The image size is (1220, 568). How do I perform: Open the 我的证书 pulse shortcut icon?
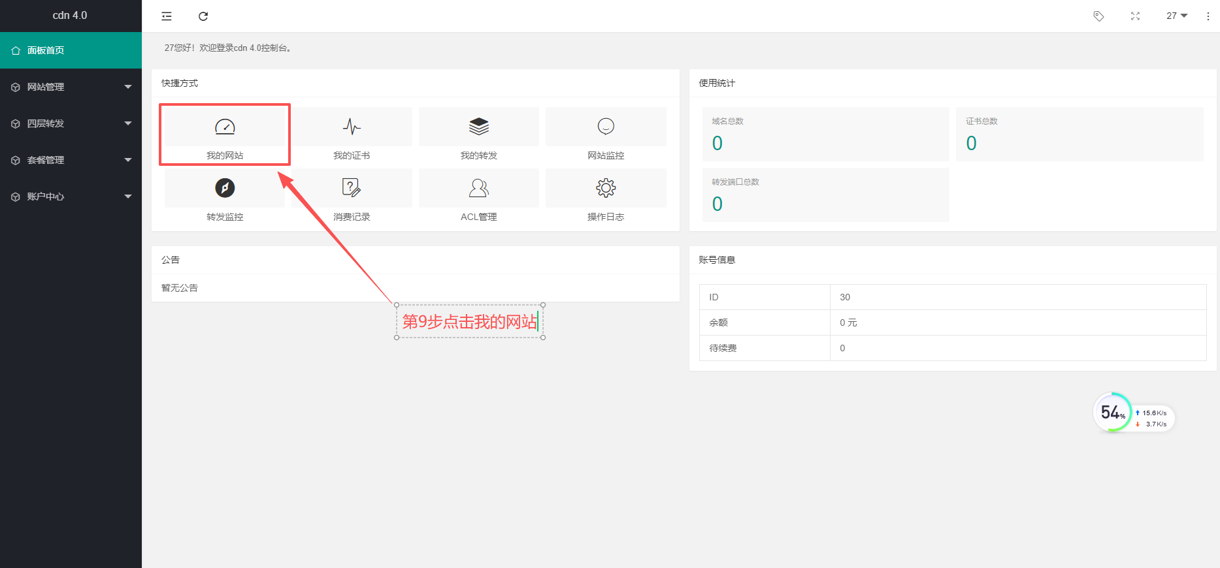(x=352, y=127)
